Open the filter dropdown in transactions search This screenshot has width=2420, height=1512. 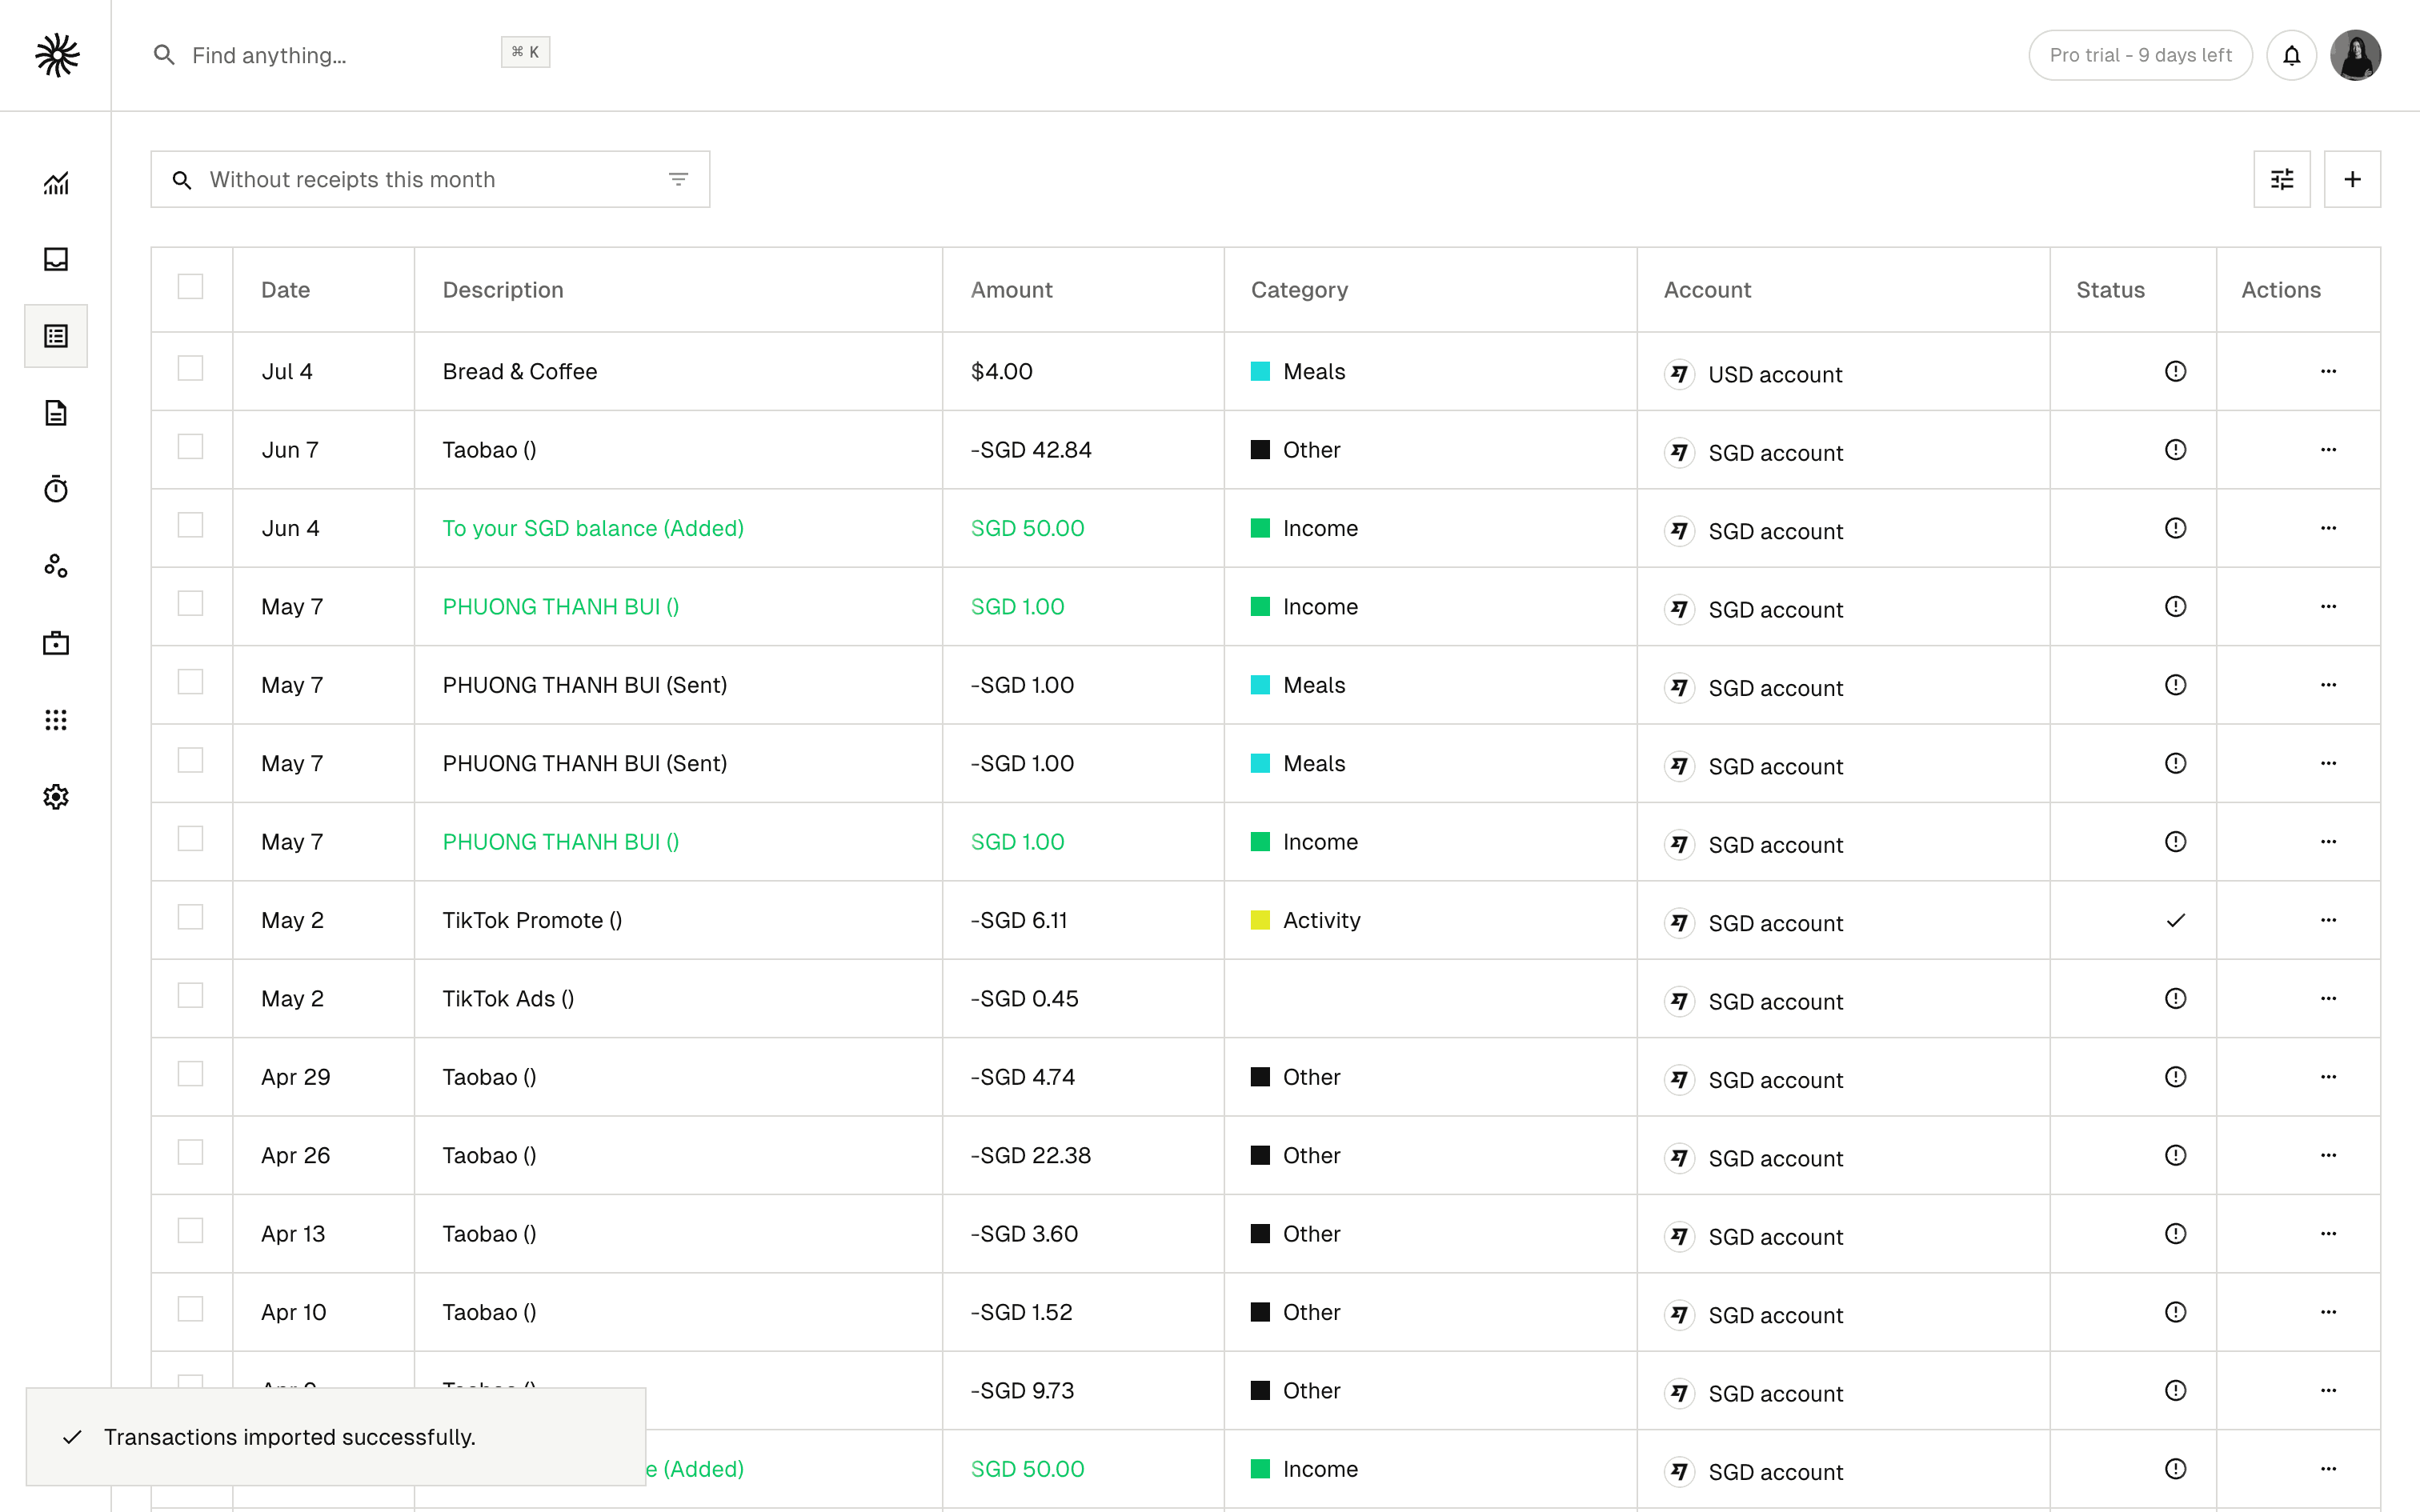coord(678,179)
